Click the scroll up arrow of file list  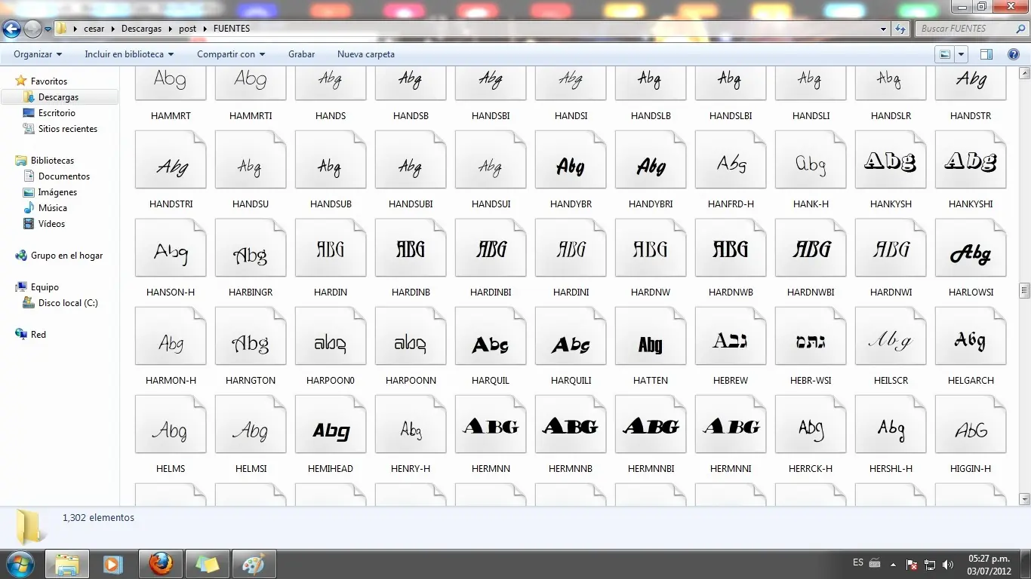point(1024,73)
